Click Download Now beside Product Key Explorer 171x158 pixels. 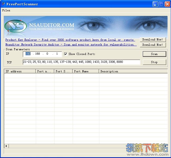click(x=153, y=39)
